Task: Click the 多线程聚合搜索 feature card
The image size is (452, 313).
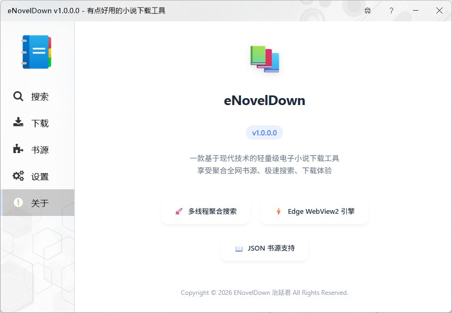Action: point(205,210)
